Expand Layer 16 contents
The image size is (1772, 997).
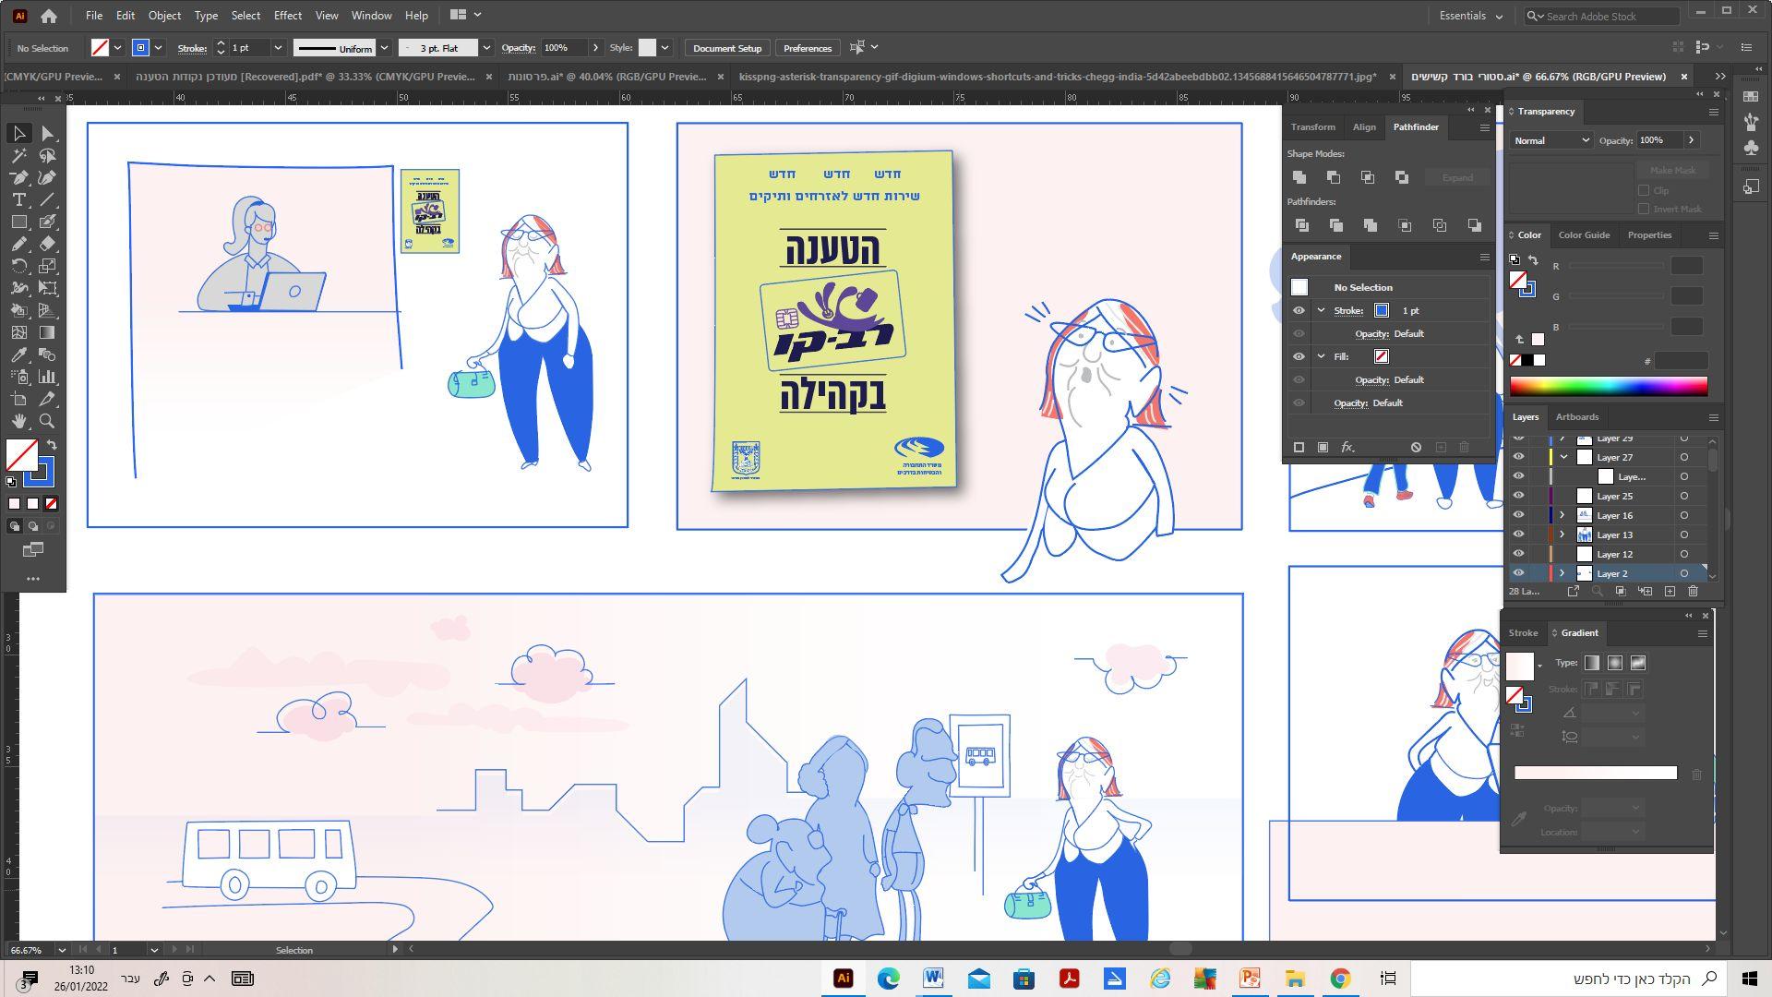click(x=1562, y=516)
